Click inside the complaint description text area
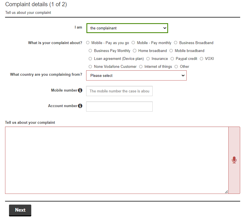This screenshot has height=219, width=252. click(117, 160)
